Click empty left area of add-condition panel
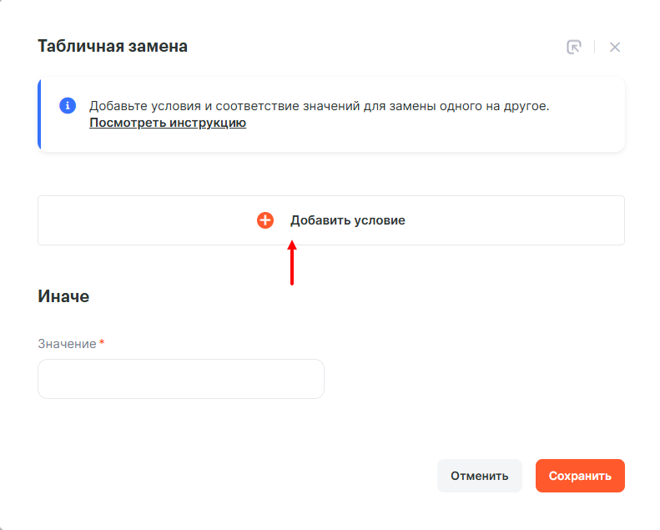 (x=125, y=220)
